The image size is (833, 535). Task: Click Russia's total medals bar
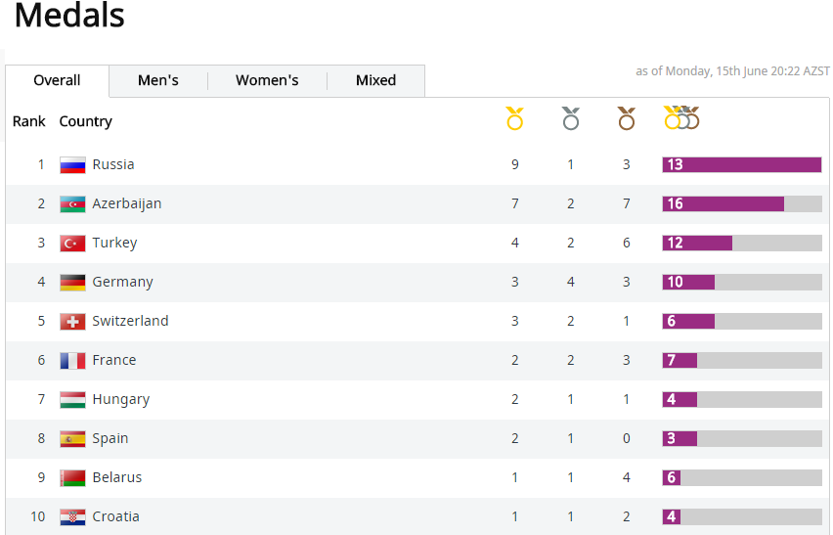click(x=741, y=165)
